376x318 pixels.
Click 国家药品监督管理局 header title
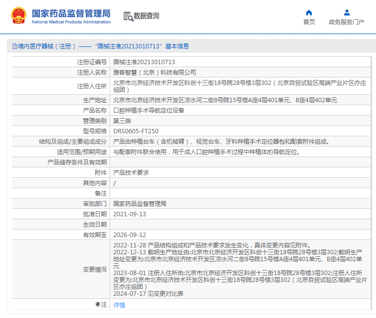click(71, 13)
